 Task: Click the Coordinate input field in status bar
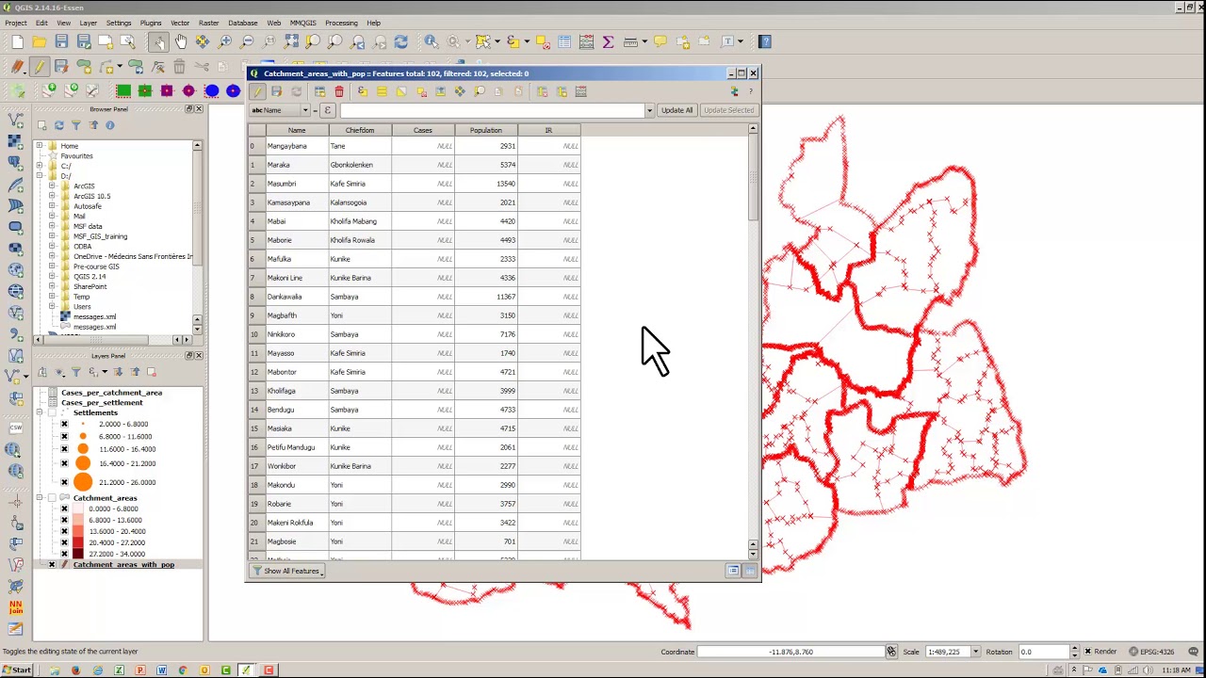pos(790,652)
